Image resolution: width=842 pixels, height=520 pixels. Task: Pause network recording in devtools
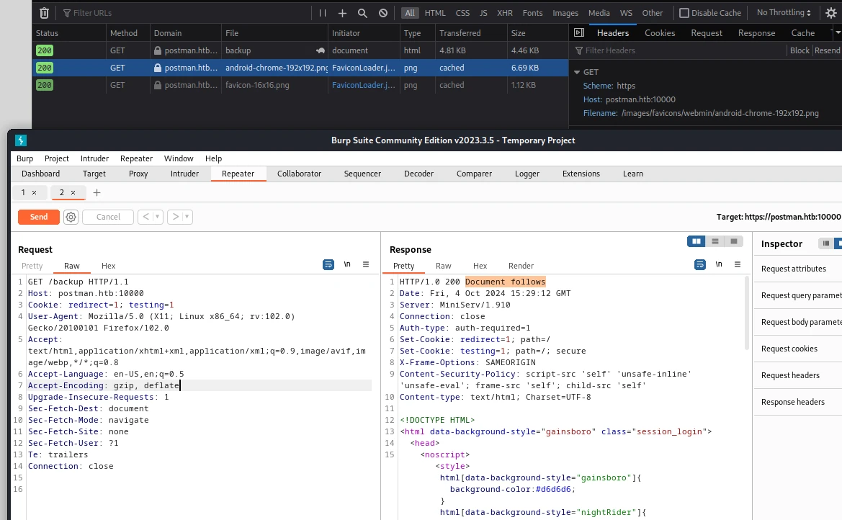322,13
